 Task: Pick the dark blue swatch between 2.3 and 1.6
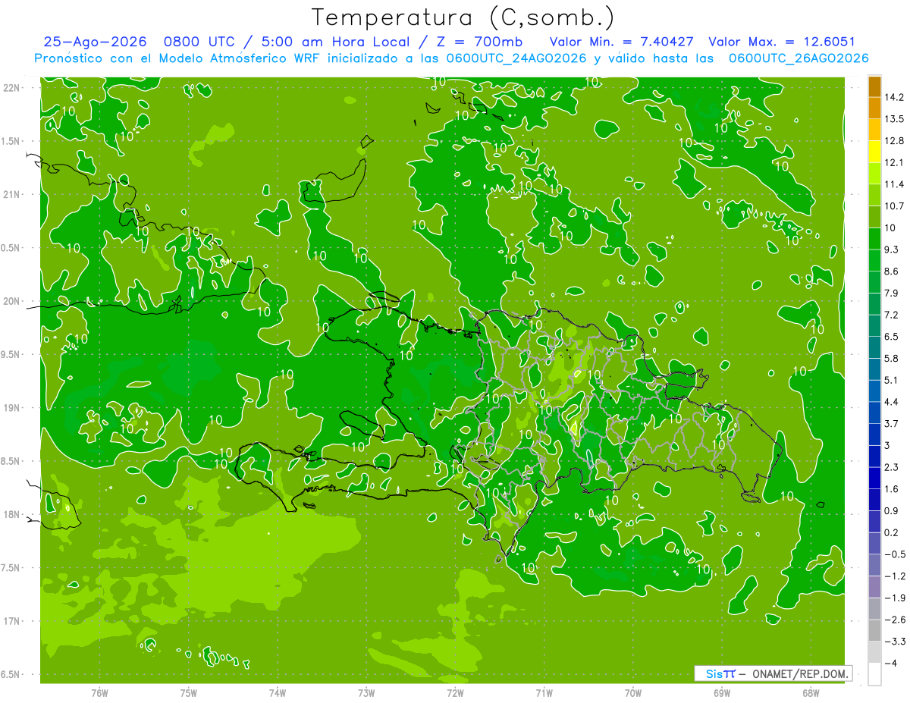(x=874, y=478)
